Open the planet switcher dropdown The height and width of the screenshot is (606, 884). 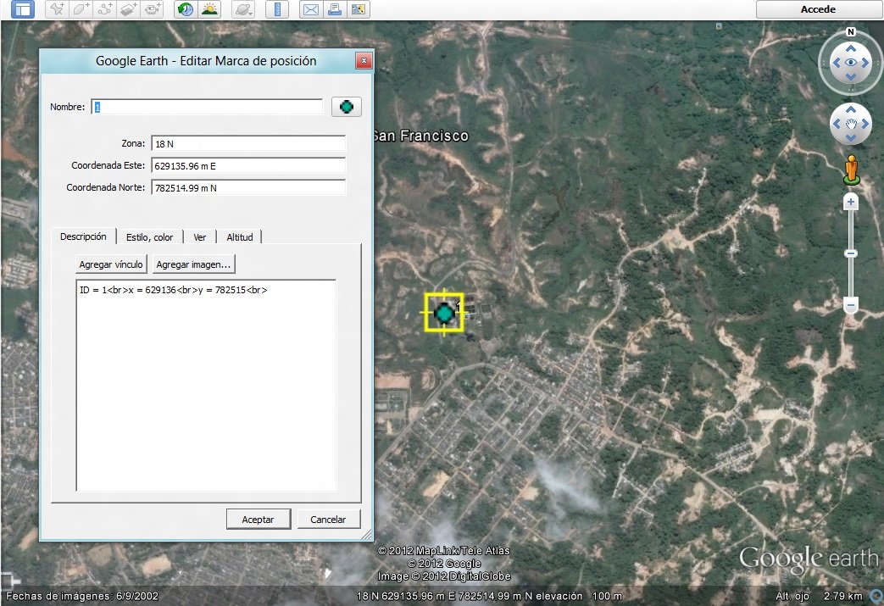click(x=243, y=9)
